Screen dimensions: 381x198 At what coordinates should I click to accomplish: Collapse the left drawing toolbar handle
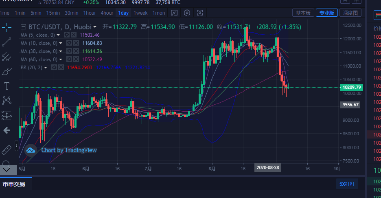pos(16,145)
